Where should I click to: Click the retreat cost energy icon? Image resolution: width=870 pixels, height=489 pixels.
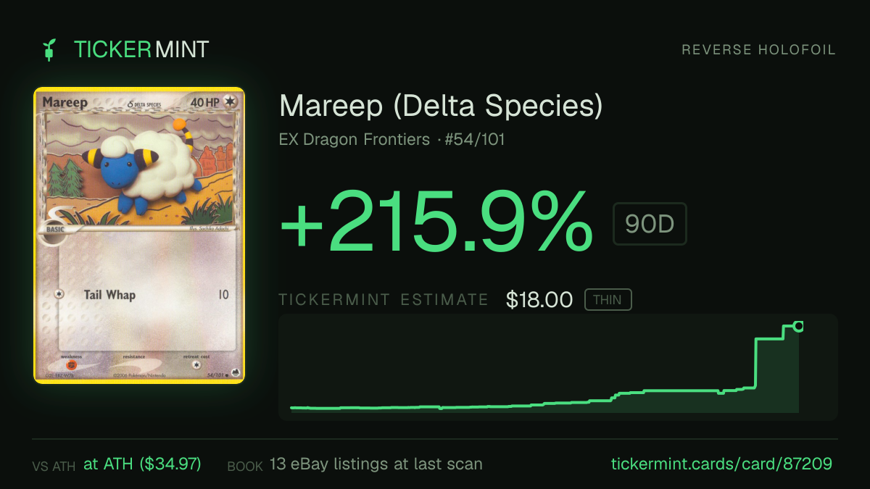(x=196, y=364)
